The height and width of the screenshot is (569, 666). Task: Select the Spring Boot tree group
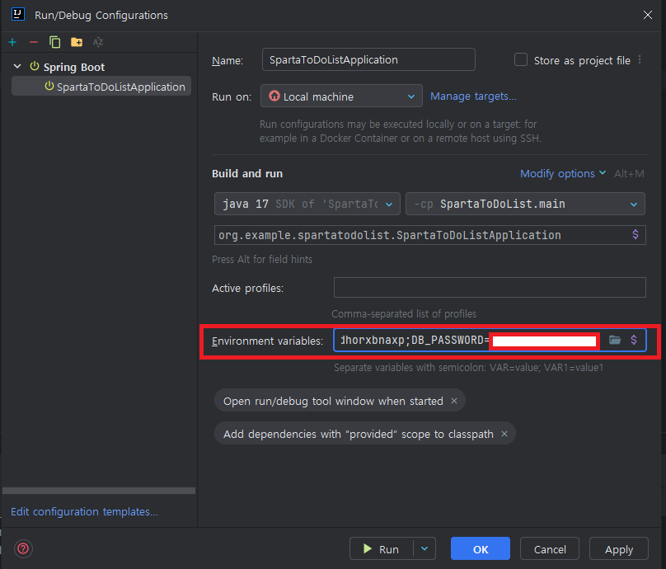[74, 67]
